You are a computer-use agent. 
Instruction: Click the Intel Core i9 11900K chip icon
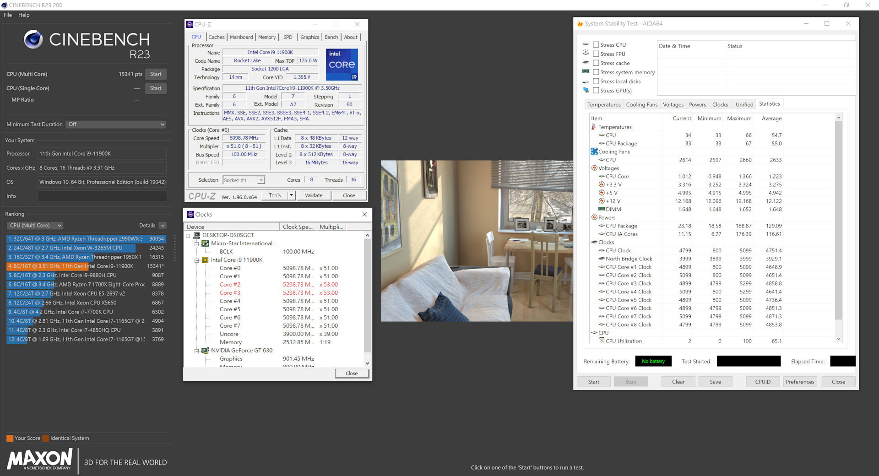206,260
